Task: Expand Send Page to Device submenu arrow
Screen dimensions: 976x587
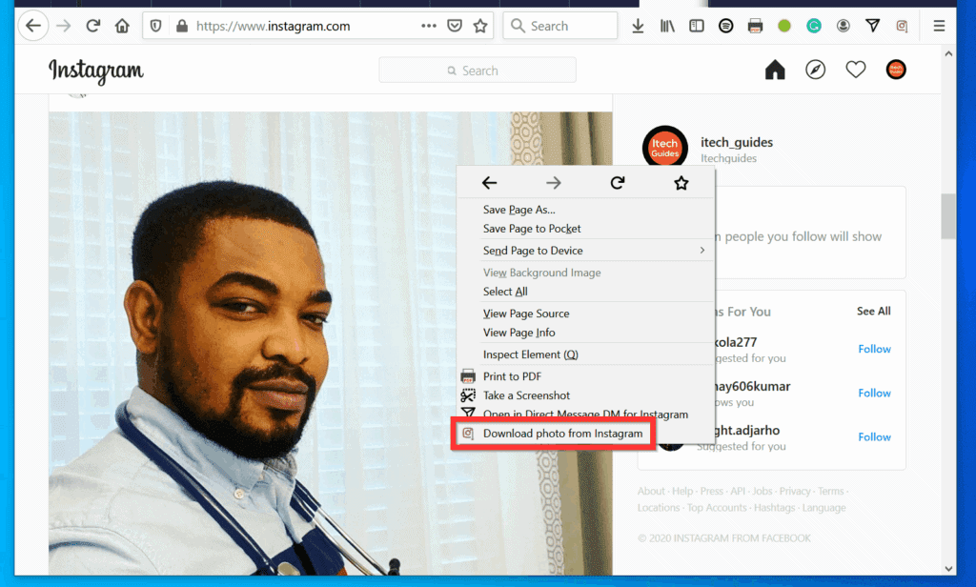Action: tap(702, 251)
